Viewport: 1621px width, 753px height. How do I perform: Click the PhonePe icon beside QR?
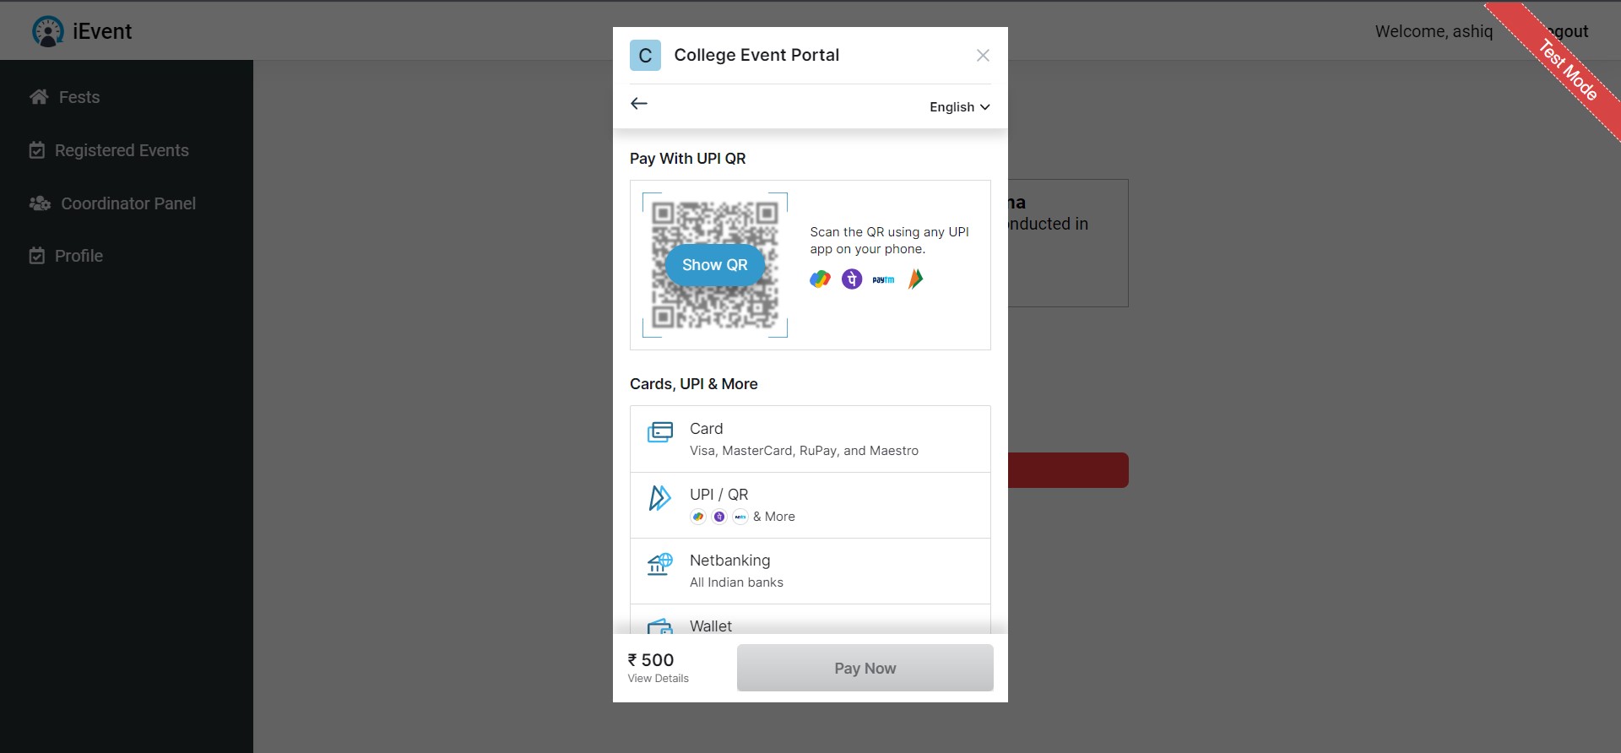[x=852, y=279]
